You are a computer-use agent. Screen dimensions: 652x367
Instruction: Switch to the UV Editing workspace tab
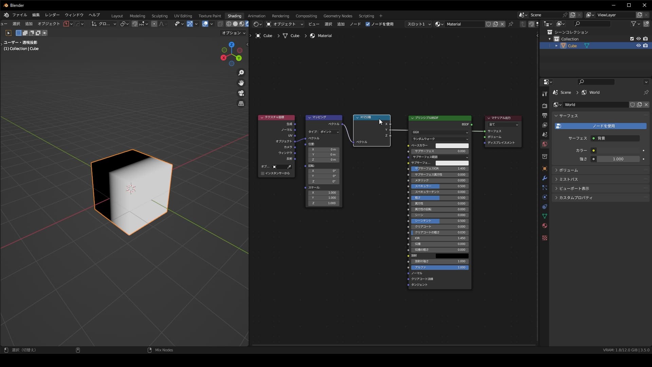coord(183,16)
